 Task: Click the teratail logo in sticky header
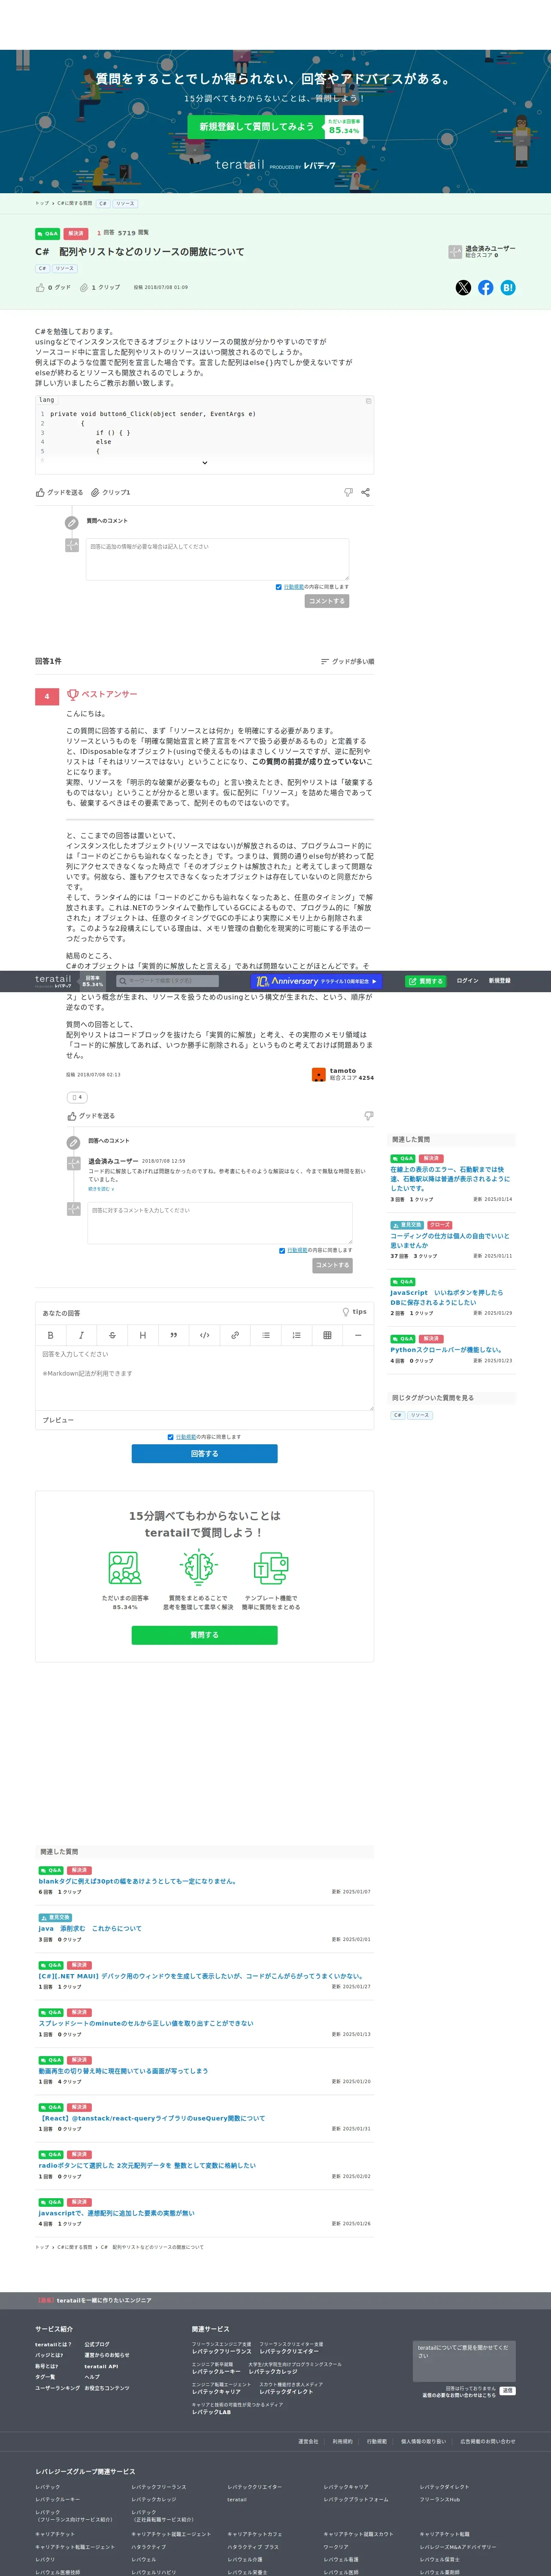(53, 981)
